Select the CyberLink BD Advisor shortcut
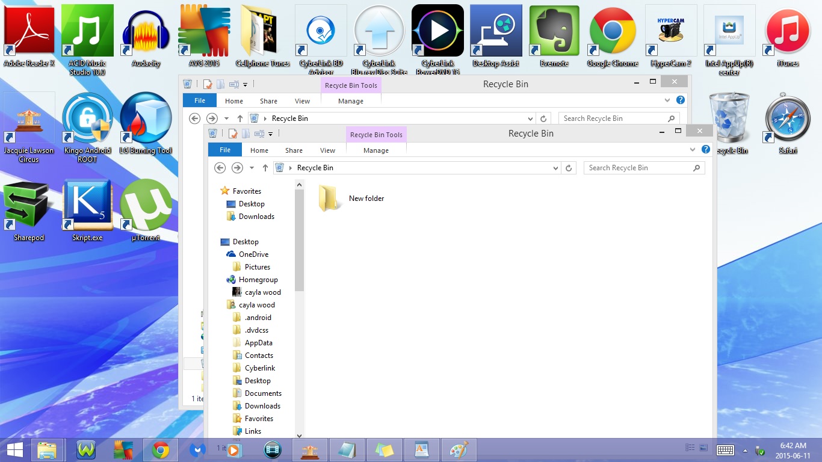The width and height of the screenshot is (822, 462). coord(321,39)
